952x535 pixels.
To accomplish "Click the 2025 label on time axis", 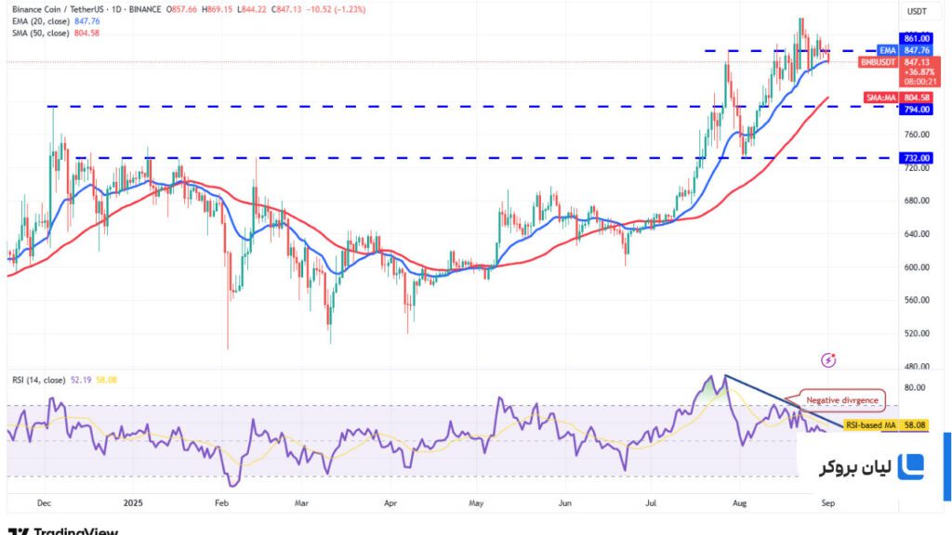I will (132, 502).
